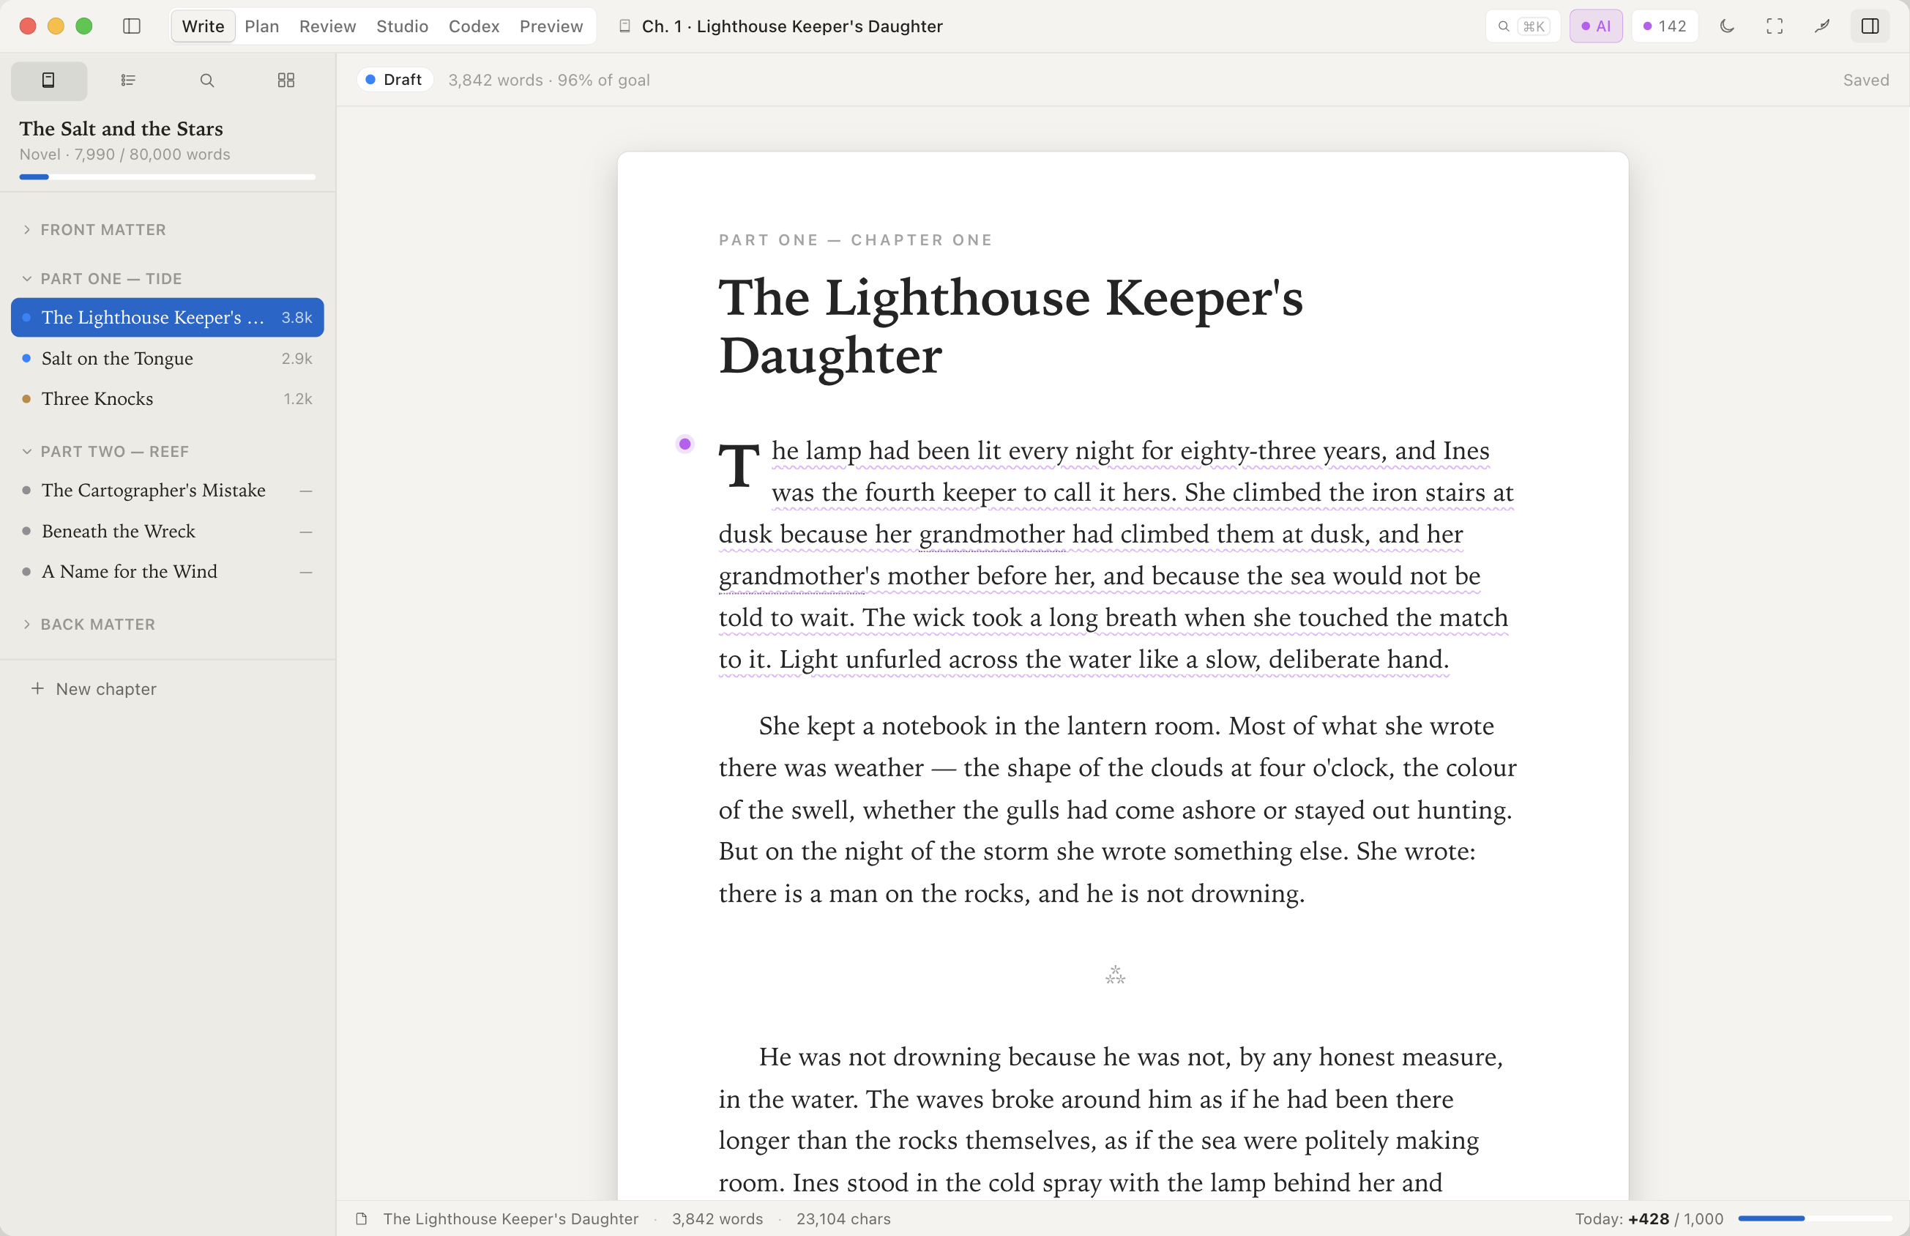Screen dimensions: 1910x1236
Task: Click the 1.2k word count badge
Action: (x=298, y=398)
